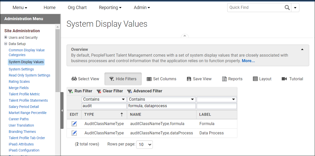Screen dimensions: 315x156
Task: Open the Rows per page dropdown
Action: pyautogui.click(x=144, y=144)
